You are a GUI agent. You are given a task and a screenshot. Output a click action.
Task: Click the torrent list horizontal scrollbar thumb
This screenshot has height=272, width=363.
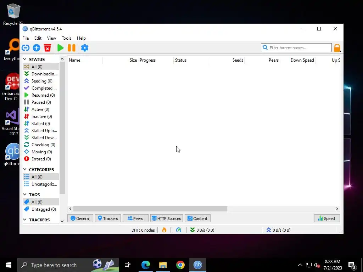click(x=150, y=209)
